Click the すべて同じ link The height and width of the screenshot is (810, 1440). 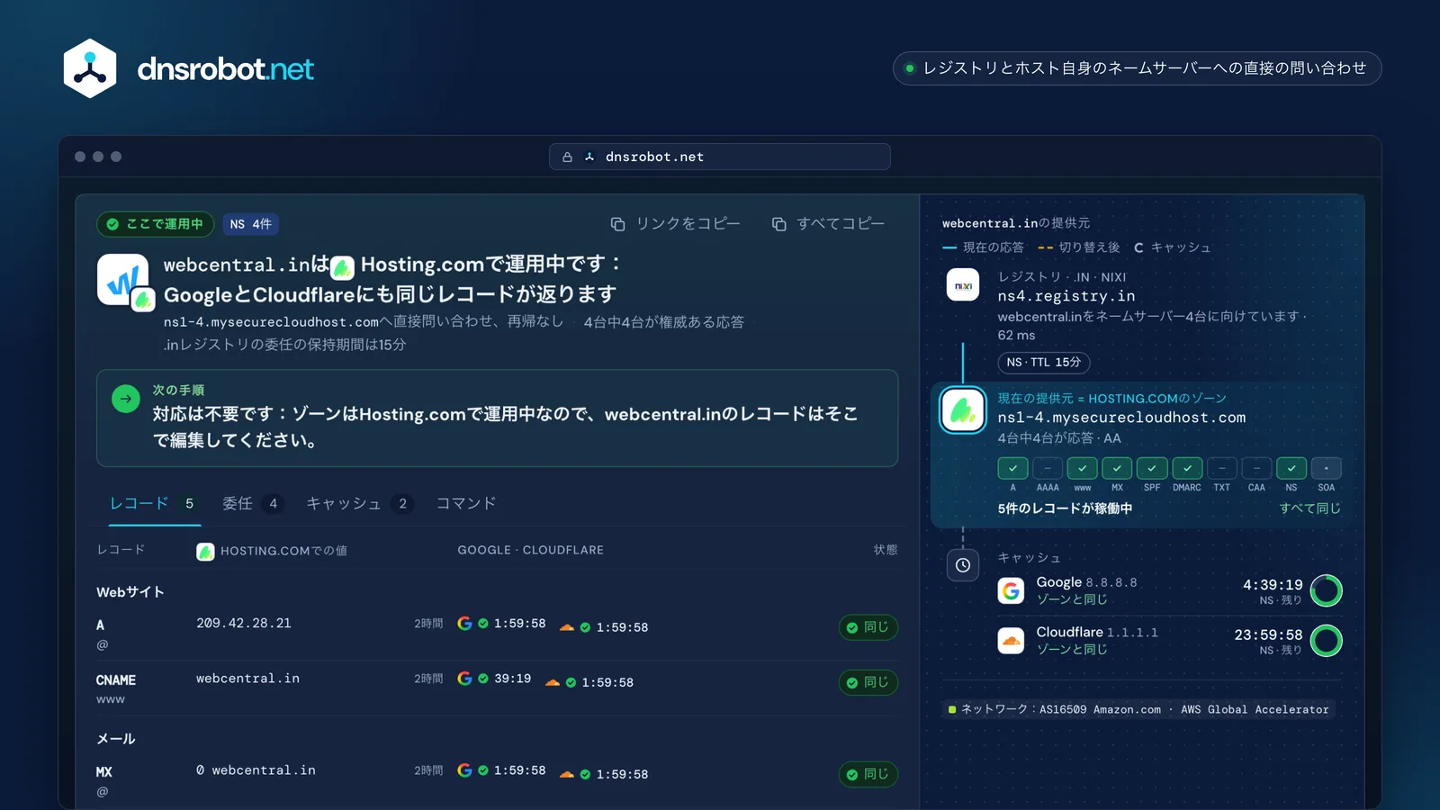pyautogui.click(x=1310, y=508)
